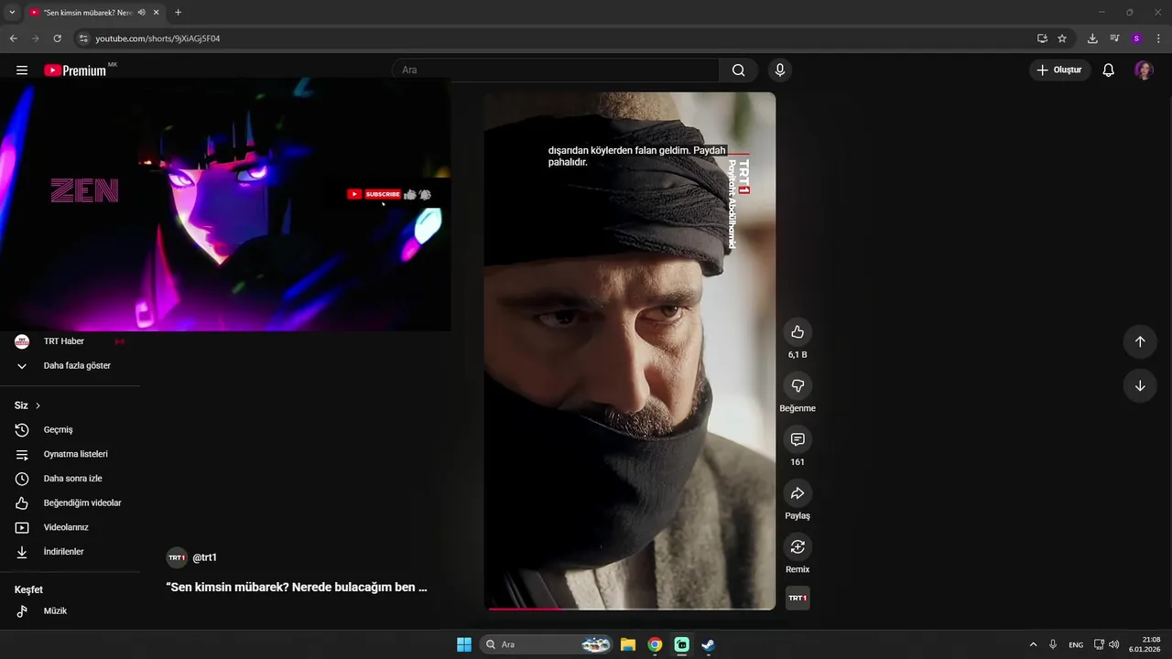Open a new Chrome tab
Viewport: 1172px width, 659px height.
pyautogui.click(x=178, y=12)
